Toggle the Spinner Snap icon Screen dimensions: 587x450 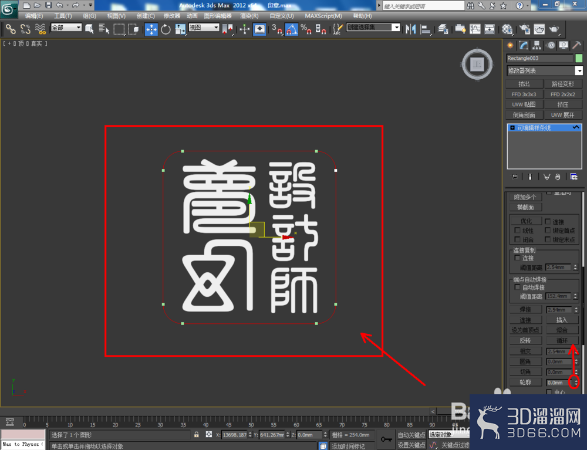[321, 29]
